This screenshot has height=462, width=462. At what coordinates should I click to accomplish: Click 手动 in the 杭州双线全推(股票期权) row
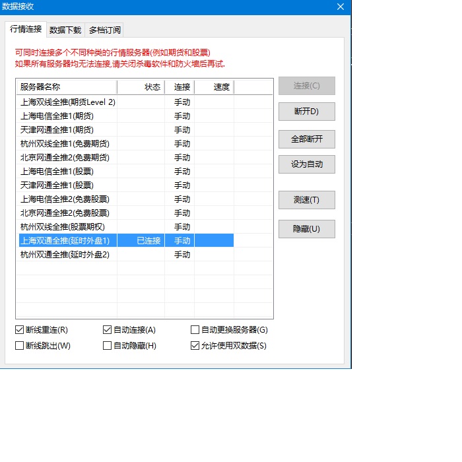pyautogui.click(x=182, y=227)
